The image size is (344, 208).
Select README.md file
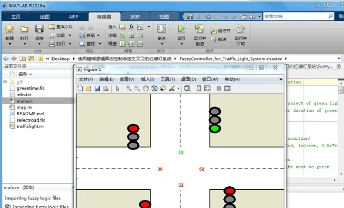click(30, 114)
